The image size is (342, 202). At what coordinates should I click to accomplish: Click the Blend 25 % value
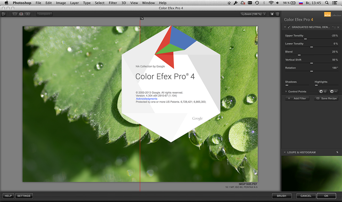335,52
